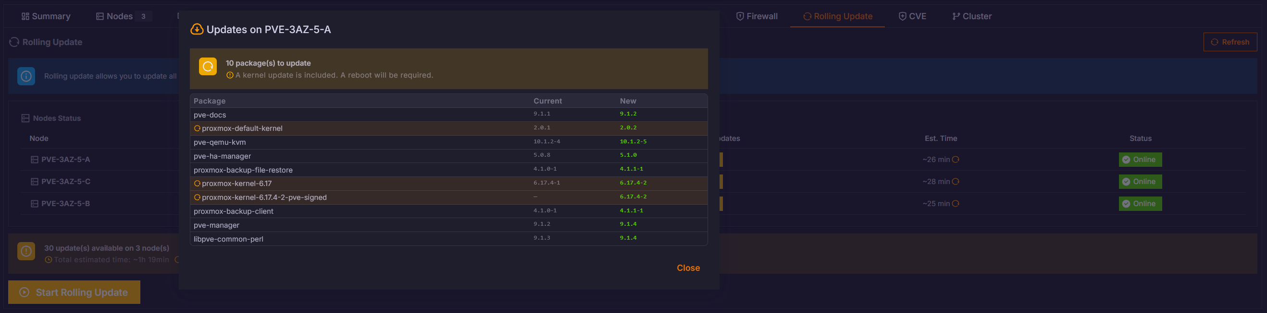Click server icon next to PVE-3AZ-5-A
The width and height of the screenshot is (1267, 313).
coord(35,160)
